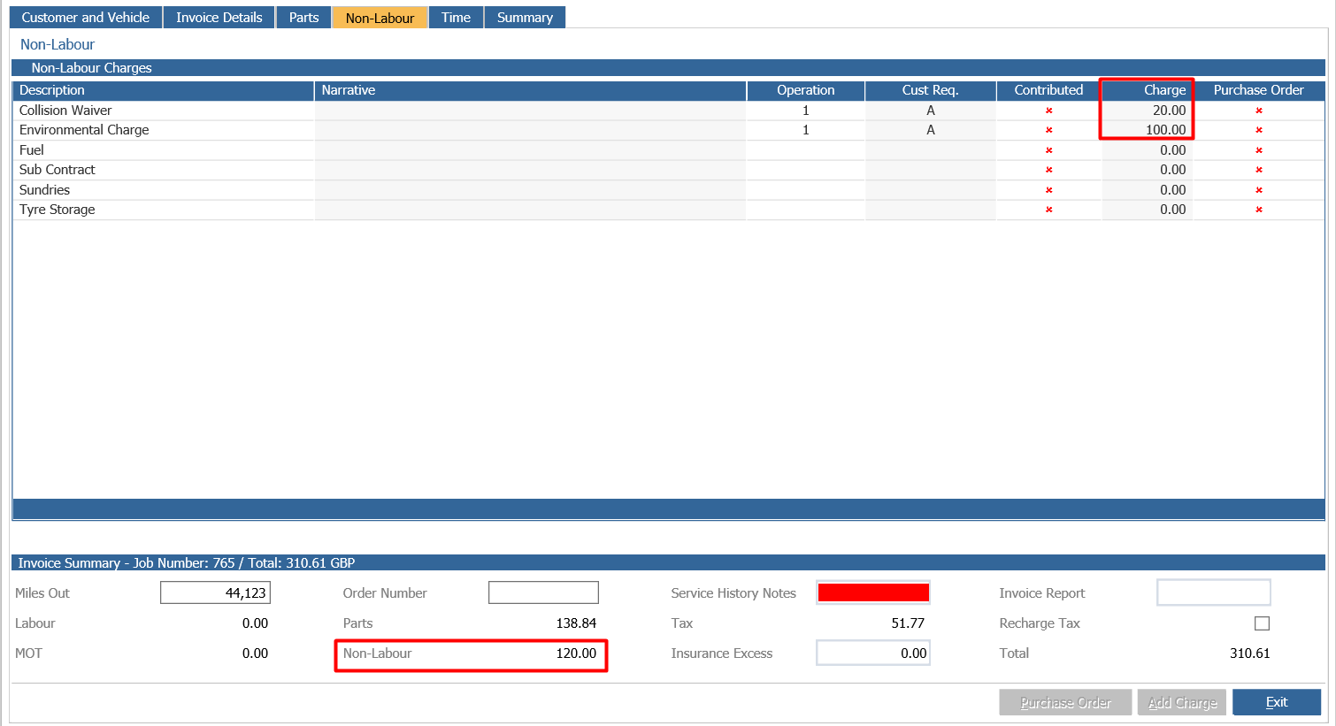Image resolution: width=1336 pixels, height=726 pixels.
Task: Click Operation cell for Environmental Charge
Action: (x=805, y=130)
